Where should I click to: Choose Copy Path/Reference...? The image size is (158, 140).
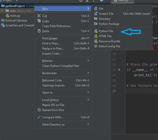[x=63, y=26]
